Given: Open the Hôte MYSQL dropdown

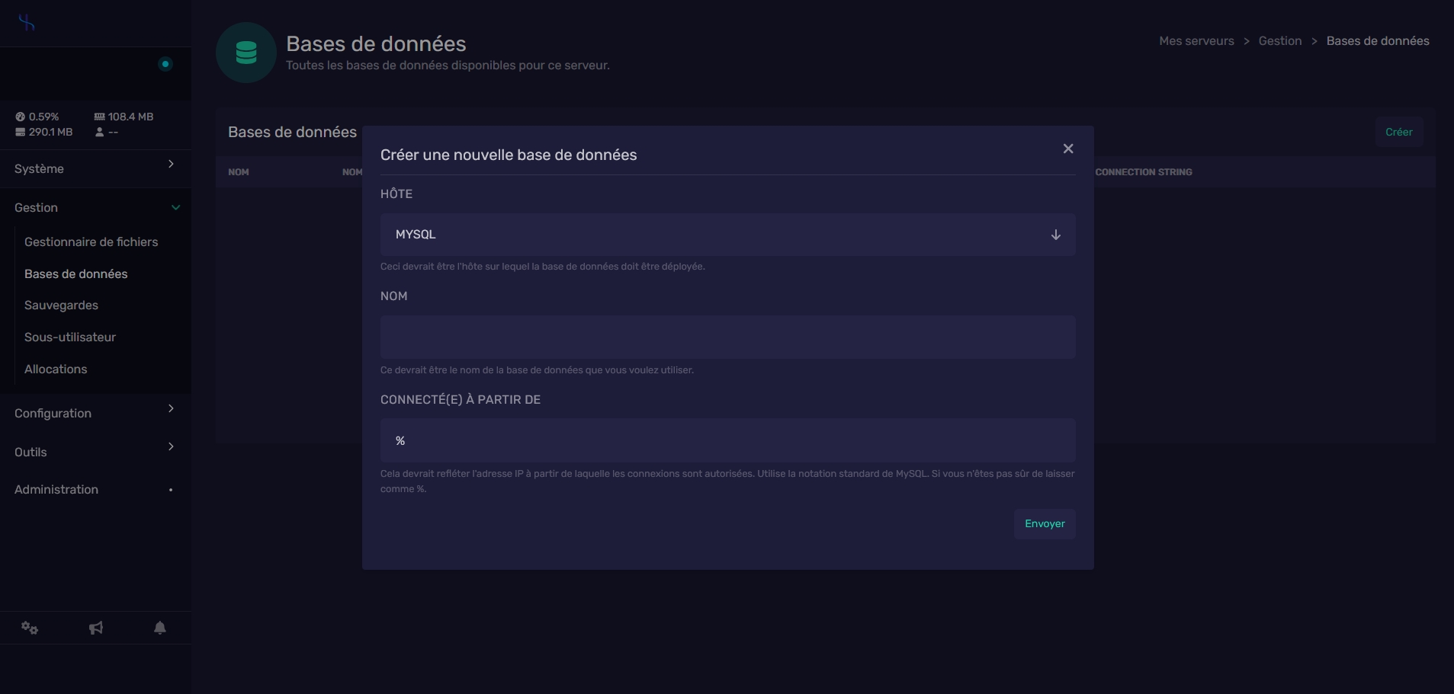Looking at the screenshot, I should pyautogui.click(x=727, y=235).
